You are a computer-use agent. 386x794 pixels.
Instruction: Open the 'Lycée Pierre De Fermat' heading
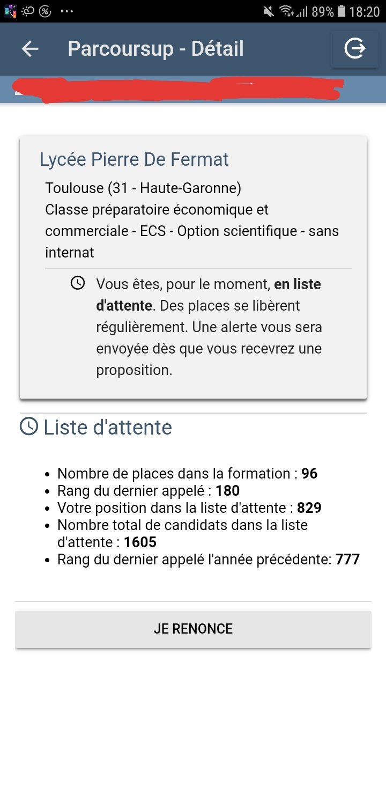[134, 159]
